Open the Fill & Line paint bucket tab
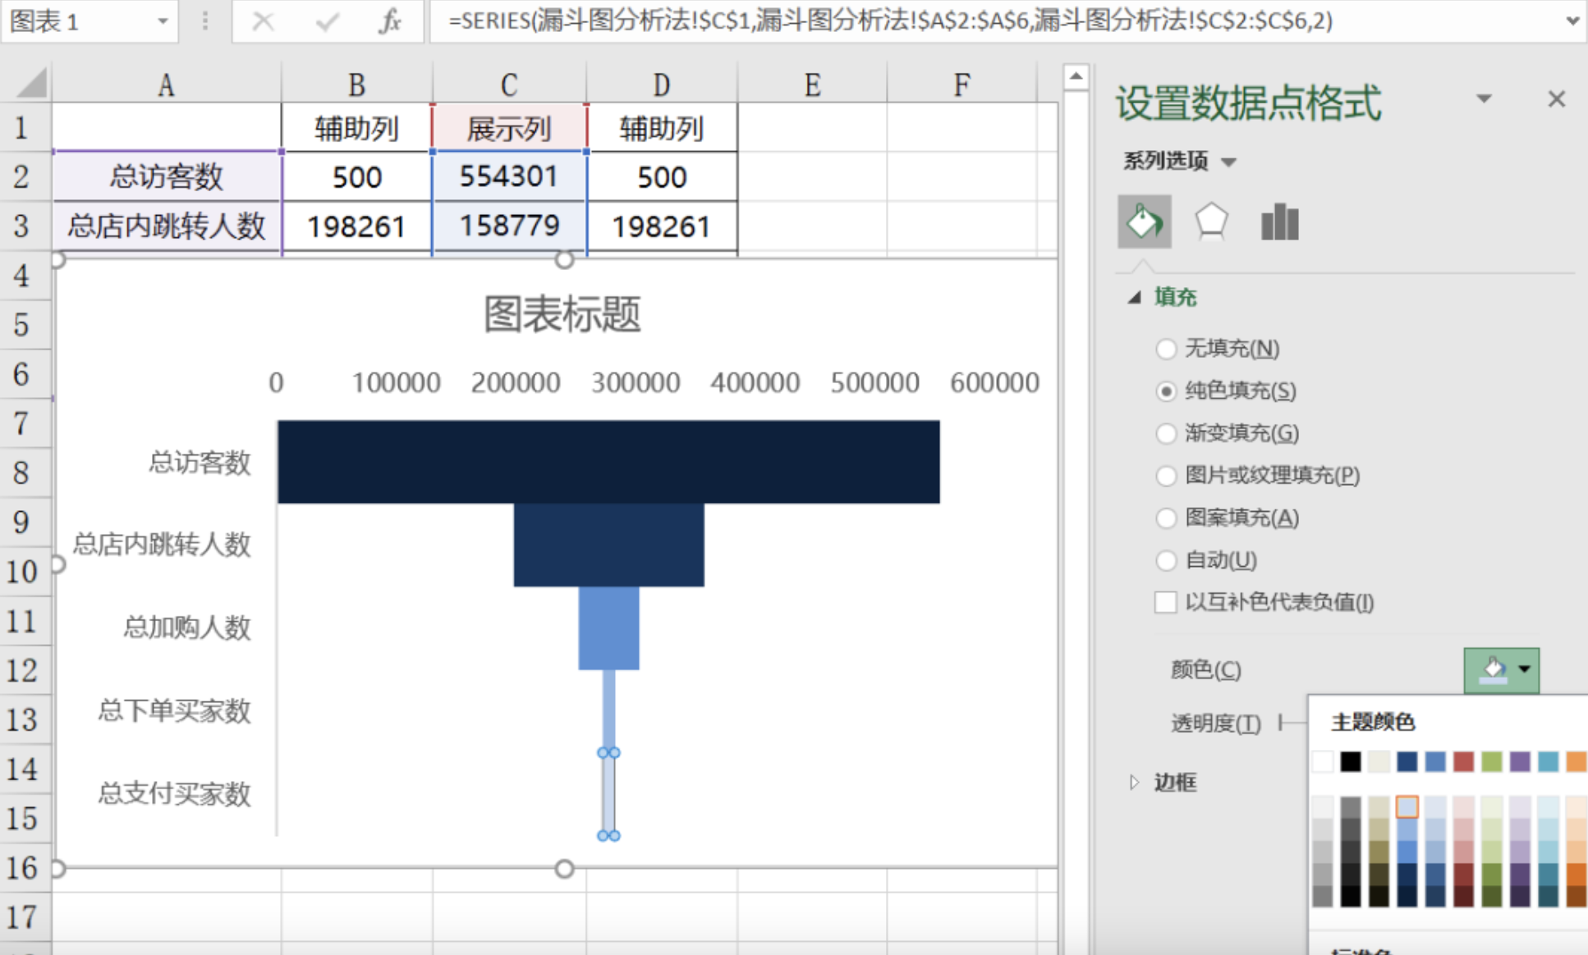The image size is (1588, 955). pyautogui.click(x=1144, y=222)
